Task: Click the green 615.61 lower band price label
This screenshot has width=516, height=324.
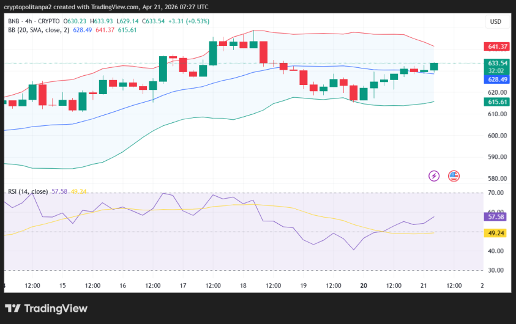Action: pos(498,101)
